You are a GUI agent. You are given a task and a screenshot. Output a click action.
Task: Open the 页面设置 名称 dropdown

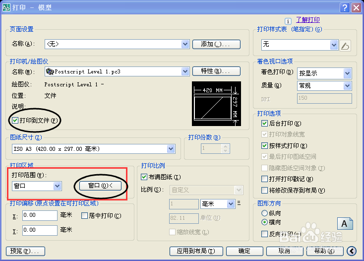(x=185, y=44)
